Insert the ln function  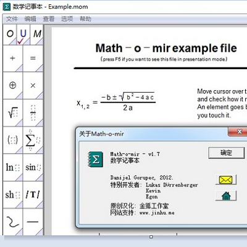point(13,167)
